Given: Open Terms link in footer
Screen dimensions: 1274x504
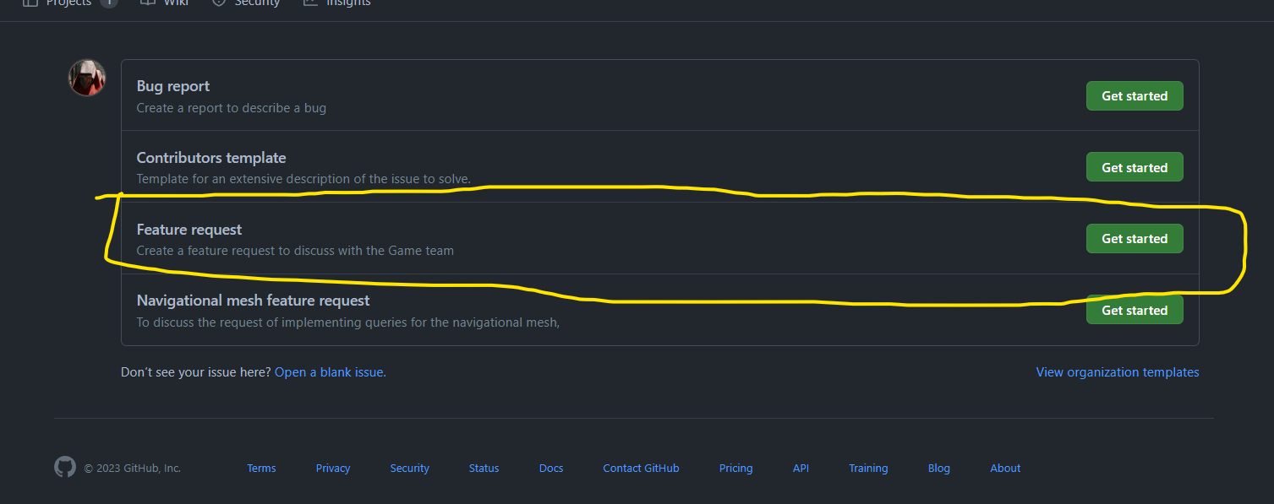Looking at the screenshot, I should pyautogui.click(x=261, y=469).
